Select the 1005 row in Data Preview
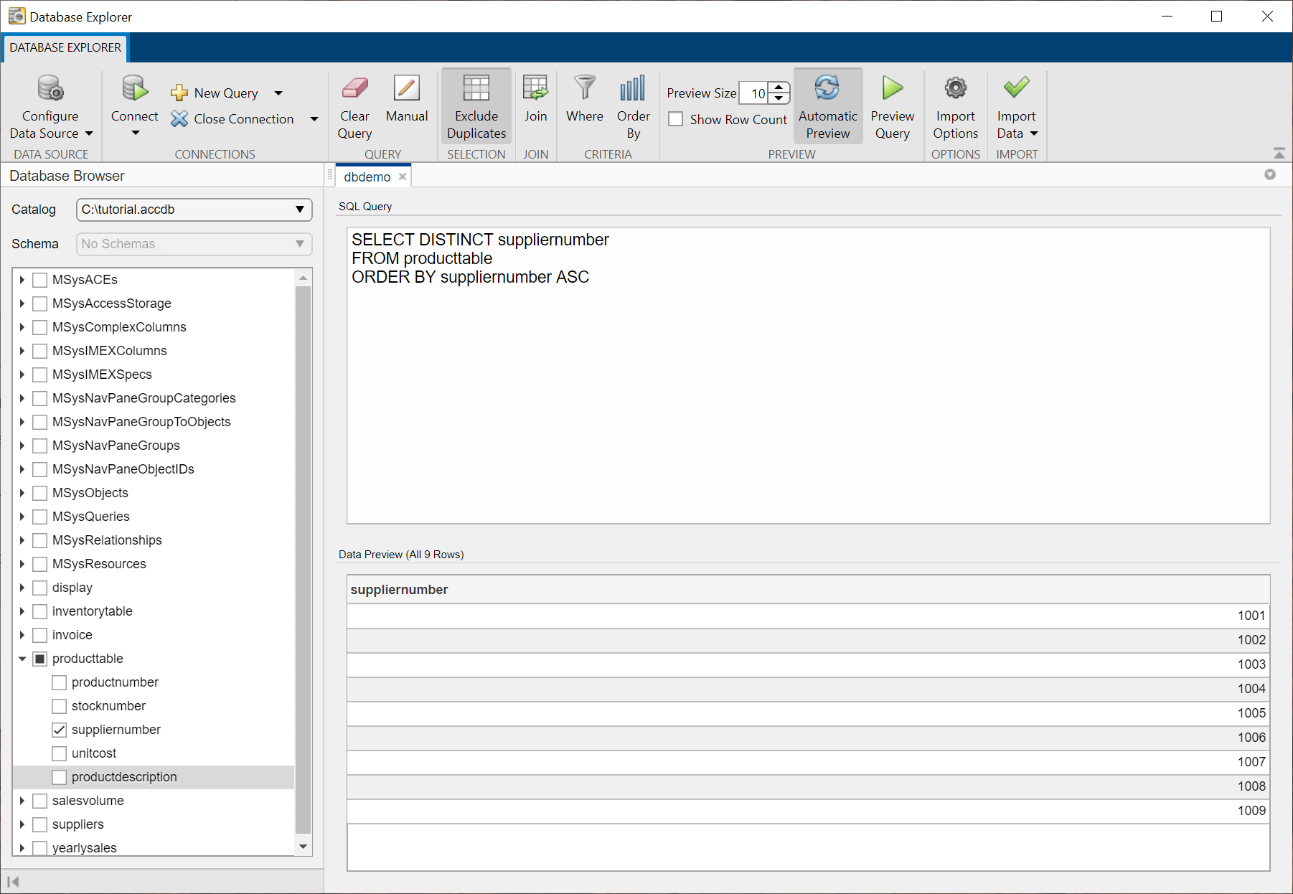 click(808, 713)
